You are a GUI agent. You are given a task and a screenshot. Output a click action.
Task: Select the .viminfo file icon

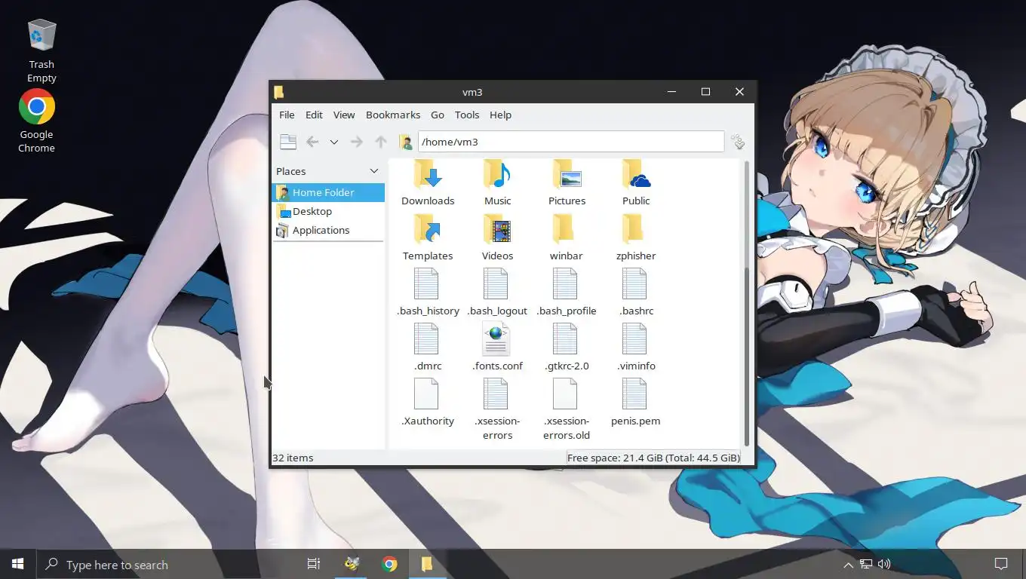tap(634, 339)
